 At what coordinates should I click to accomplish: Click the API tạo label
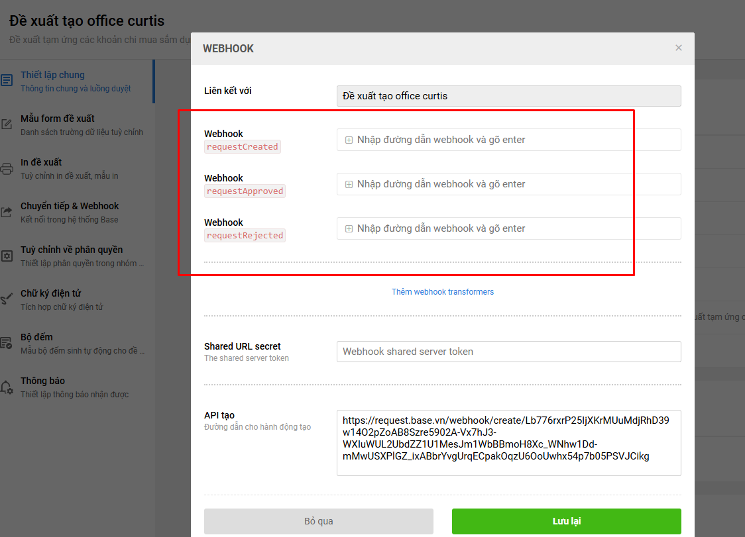coord(219,415)
